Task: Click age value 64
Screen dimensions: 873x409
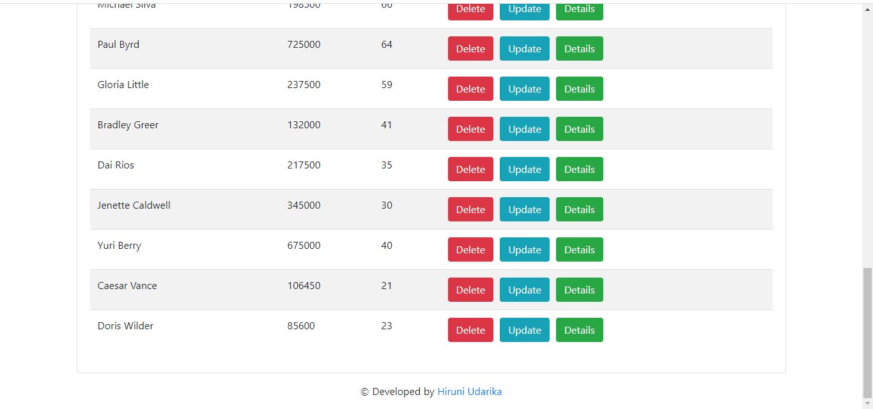Action: pos(387,45)
